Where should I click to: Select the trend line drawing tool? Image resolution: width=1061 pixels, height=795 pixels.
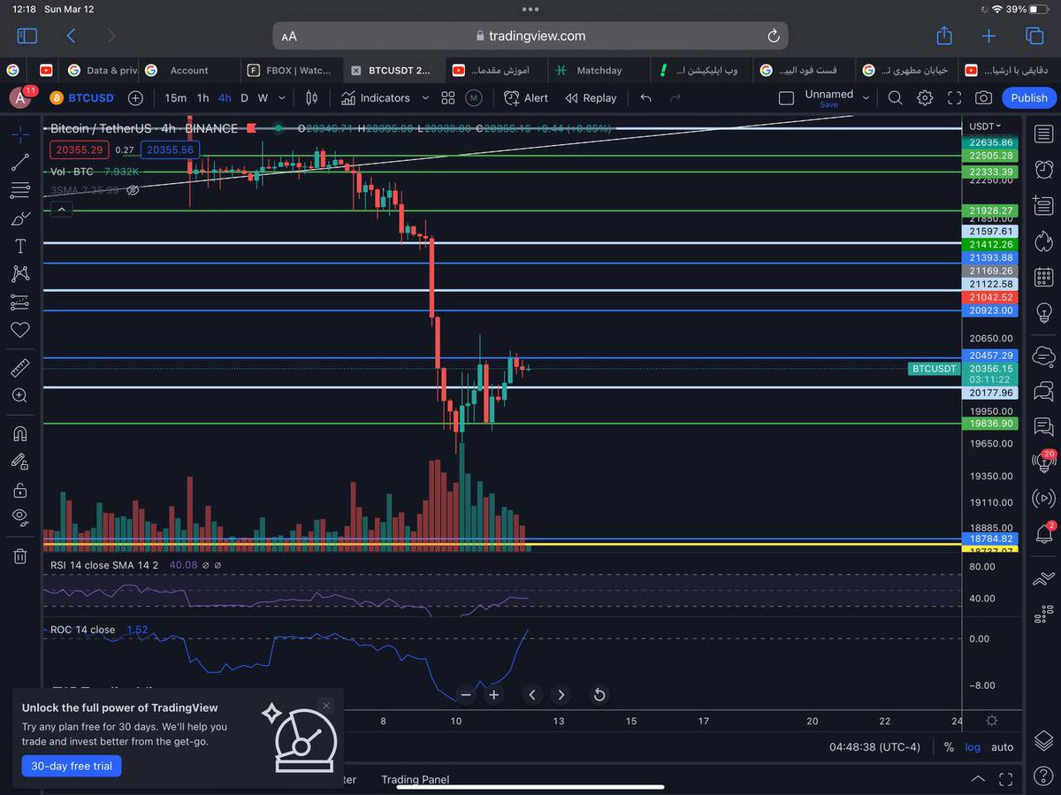point(19,163)
